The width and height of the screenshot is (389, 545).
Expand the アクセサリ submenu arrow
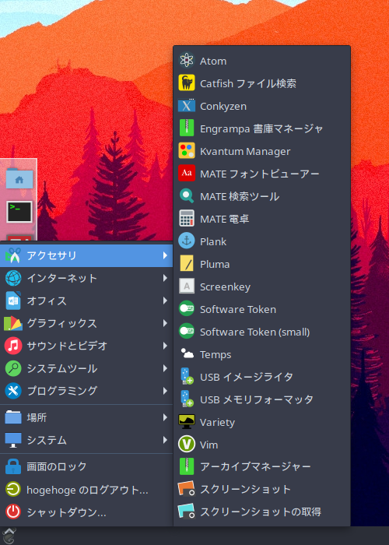tap(165, 255)
